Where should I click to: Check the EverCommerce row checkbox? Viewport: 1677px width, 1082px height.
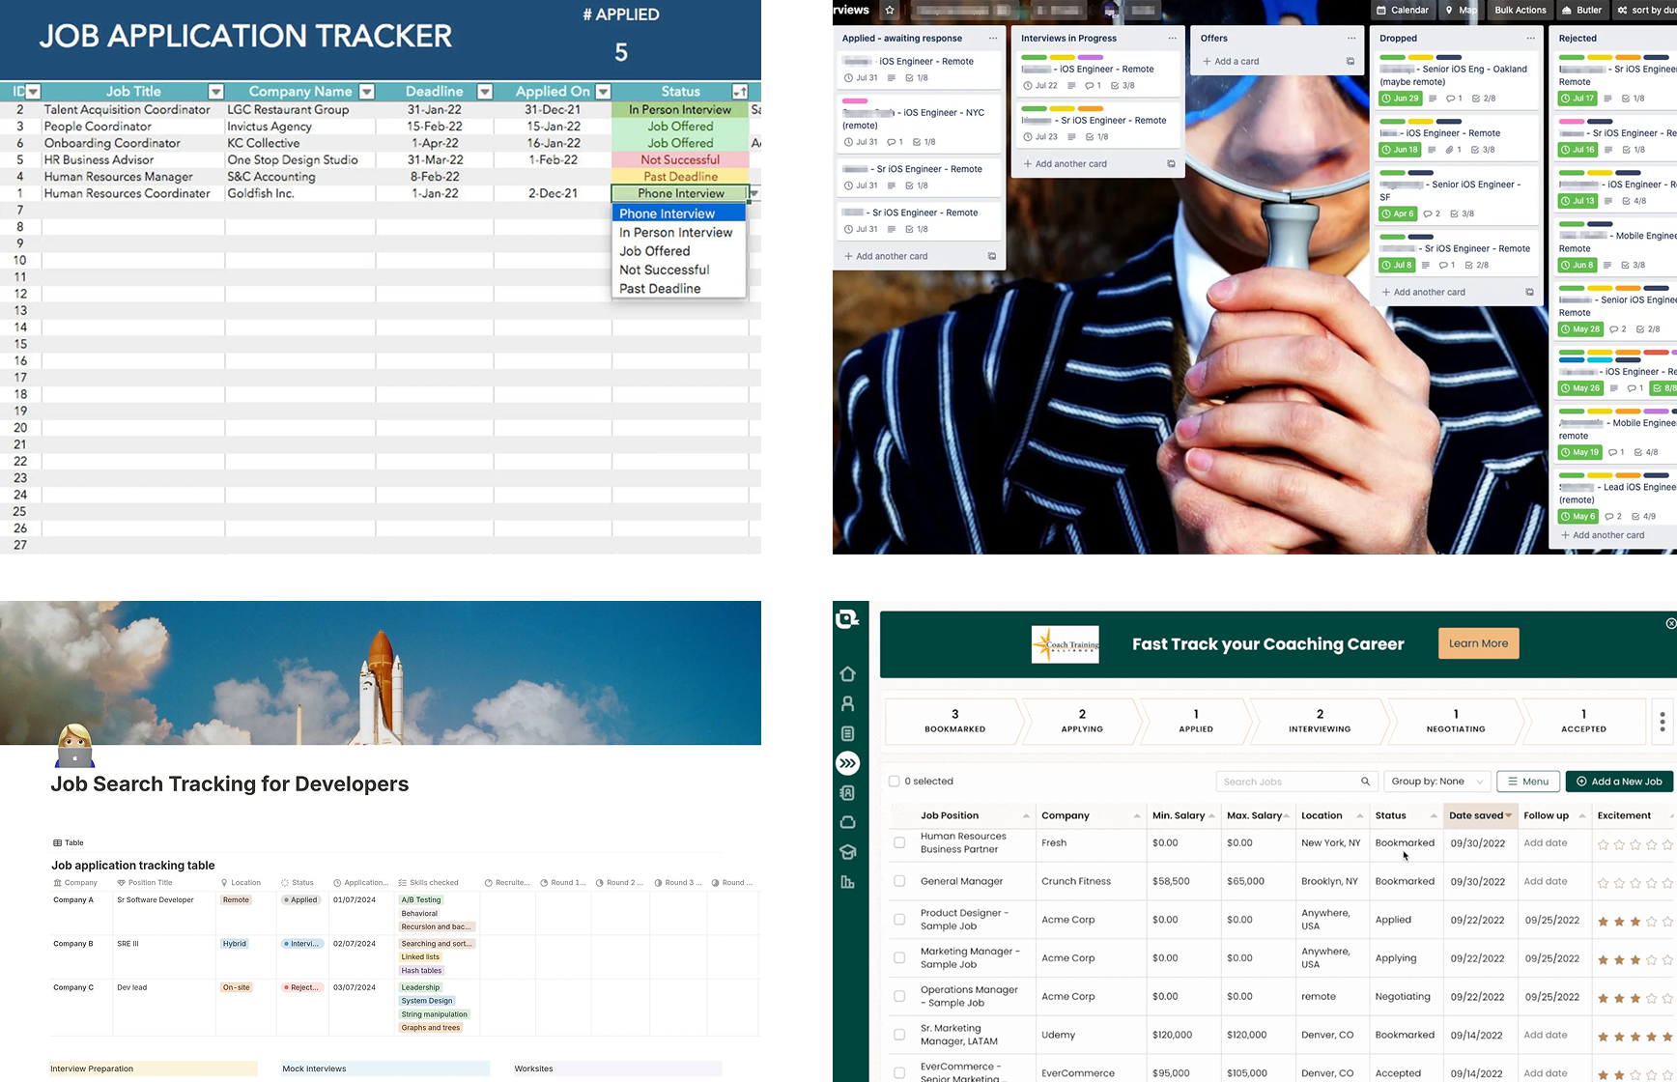[899, 1073]
